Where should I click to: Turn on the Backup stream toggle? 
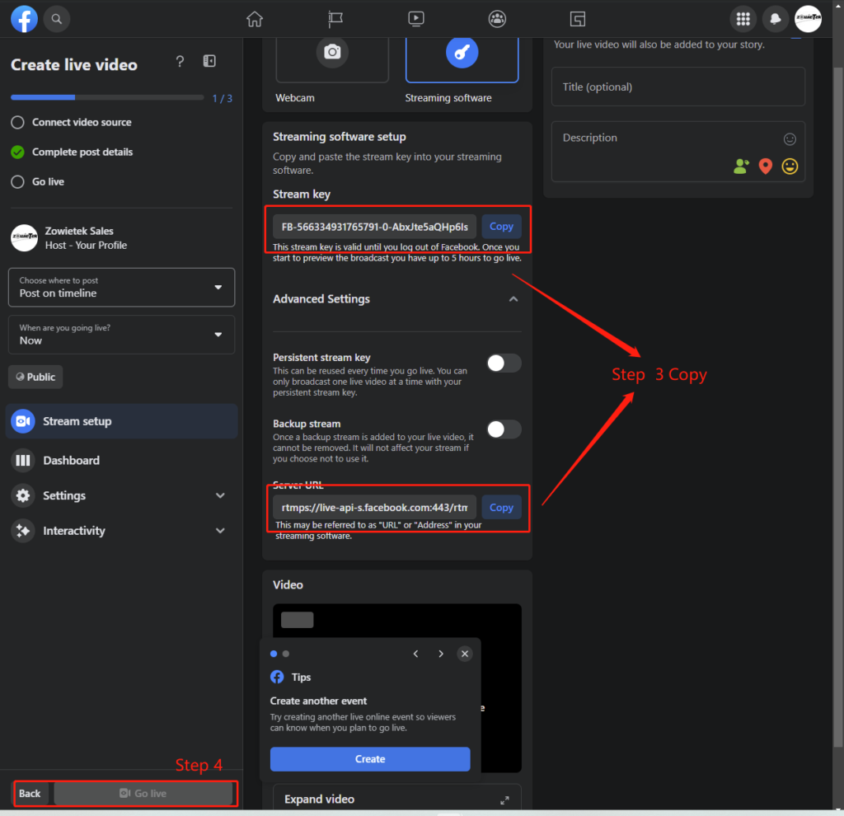[504, 429]
